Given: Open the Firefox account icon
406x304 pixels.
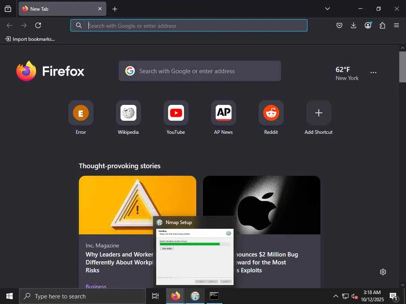Looking at the screenshot, I should point(368,25).
